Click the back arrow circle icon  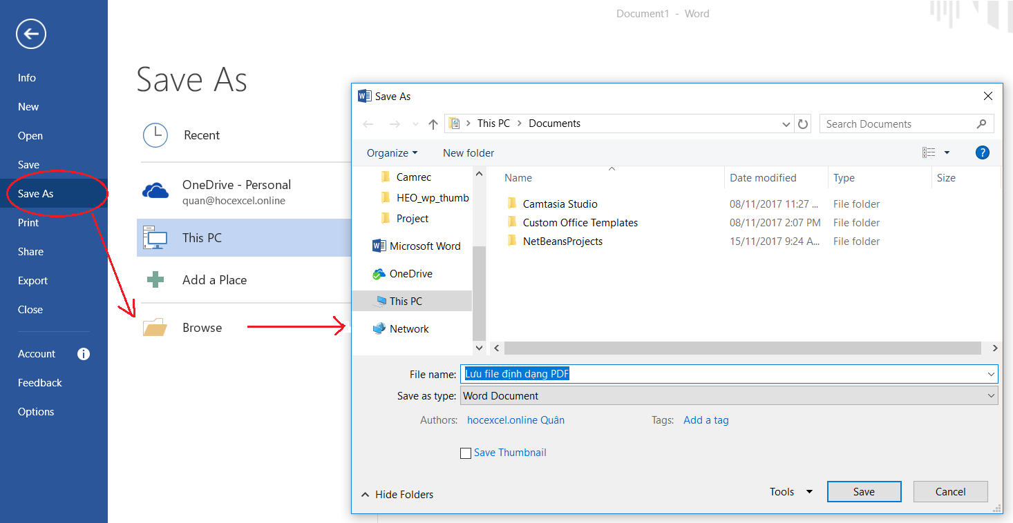[31, 34]
